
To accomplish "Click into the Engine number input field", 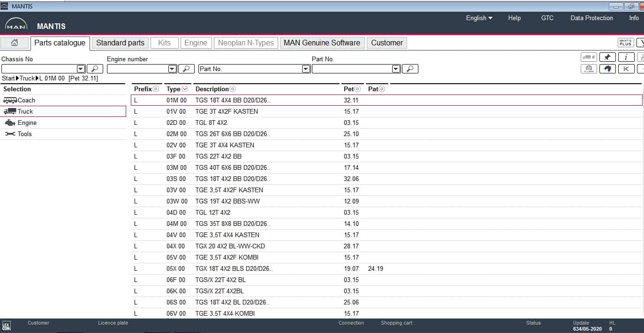I will [x=137, y=69].
